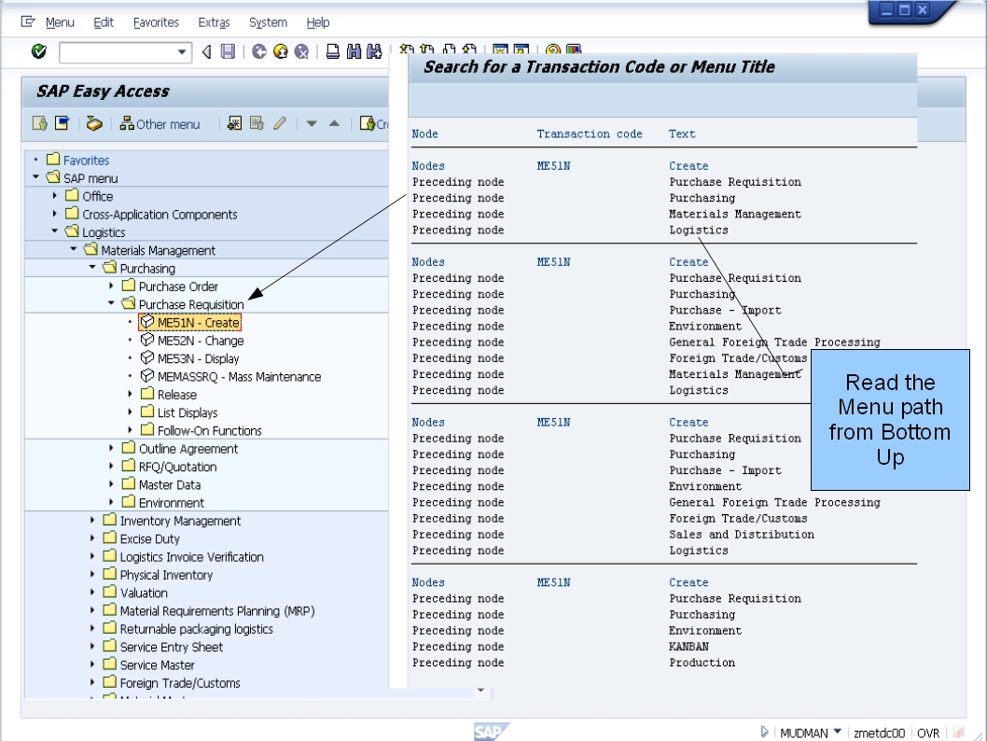The image size is (987, 741).
Task: Expand the Office folder
Action: pyautogui.click(x=55, y=196)
